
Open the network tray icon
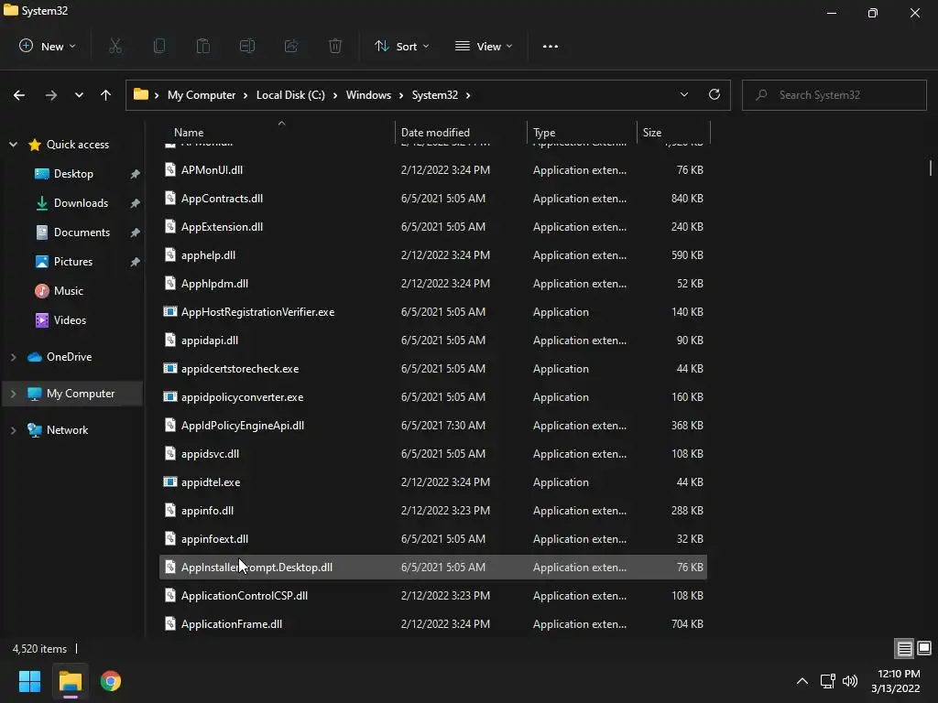click(x=827, y=681)
